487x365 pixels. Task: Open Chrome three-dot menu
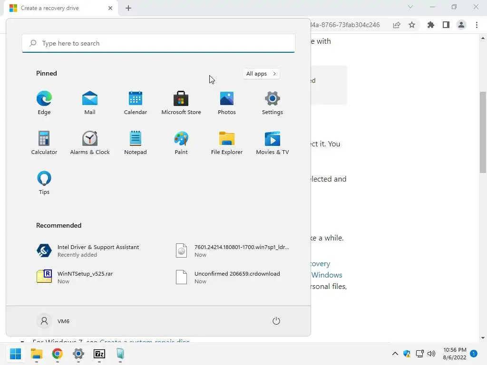(x=477, y=25)
